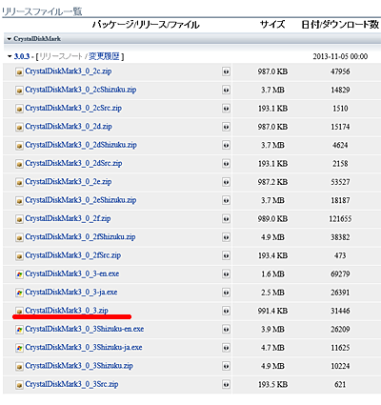This screenshot has height=405, width=381.
Task: Click size value 991.4 KB
Action: tap(272, 311)
